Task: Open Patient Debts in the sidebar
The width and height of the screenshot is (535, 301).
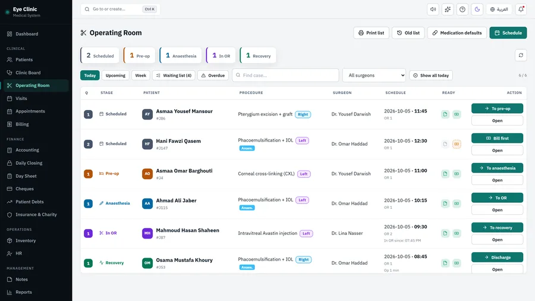Action: [36, 202]
